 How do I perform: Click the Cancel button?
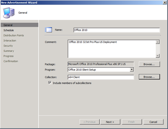[153, 122]
